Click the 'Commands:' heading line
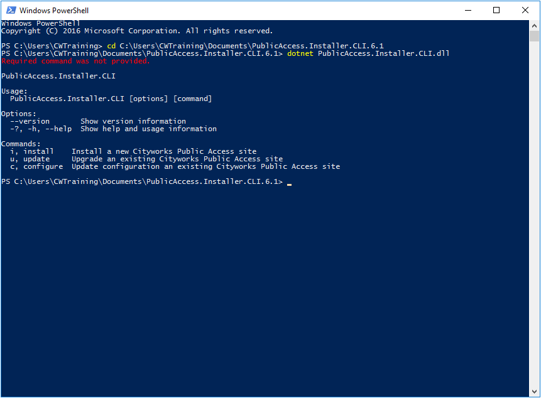This screenshot has width=541, height=398. 21,143
